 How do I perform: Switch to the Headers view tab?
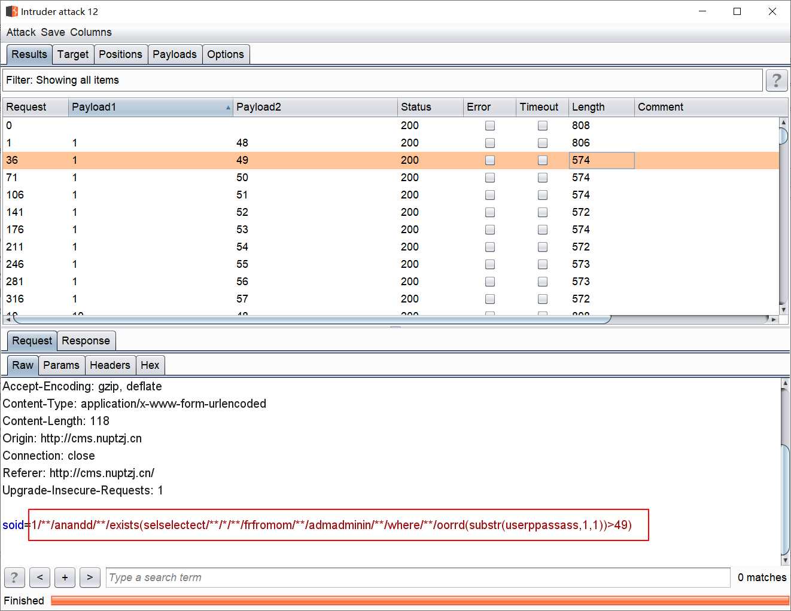point(110,365)
